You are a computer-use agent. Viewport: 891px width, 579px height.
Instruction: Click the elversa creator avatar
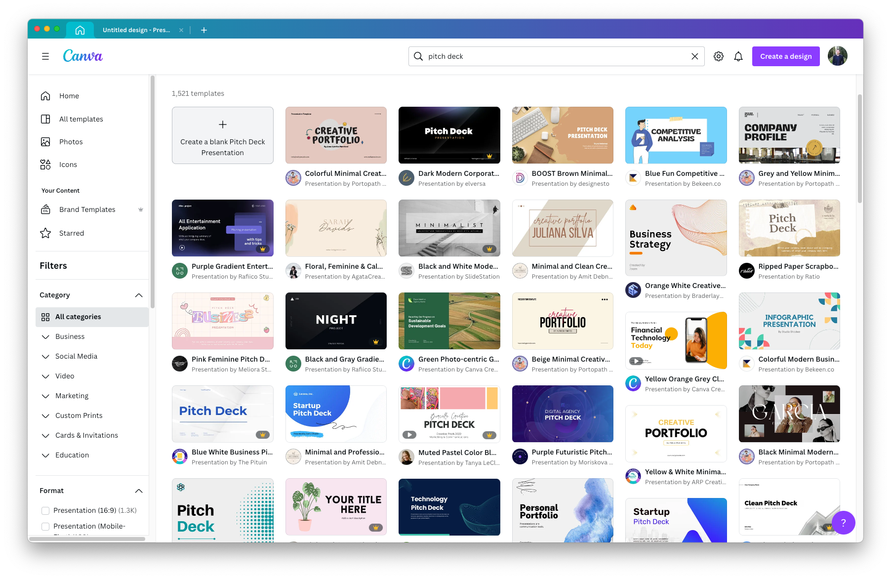pyautogui.click(x=406, y=178)
